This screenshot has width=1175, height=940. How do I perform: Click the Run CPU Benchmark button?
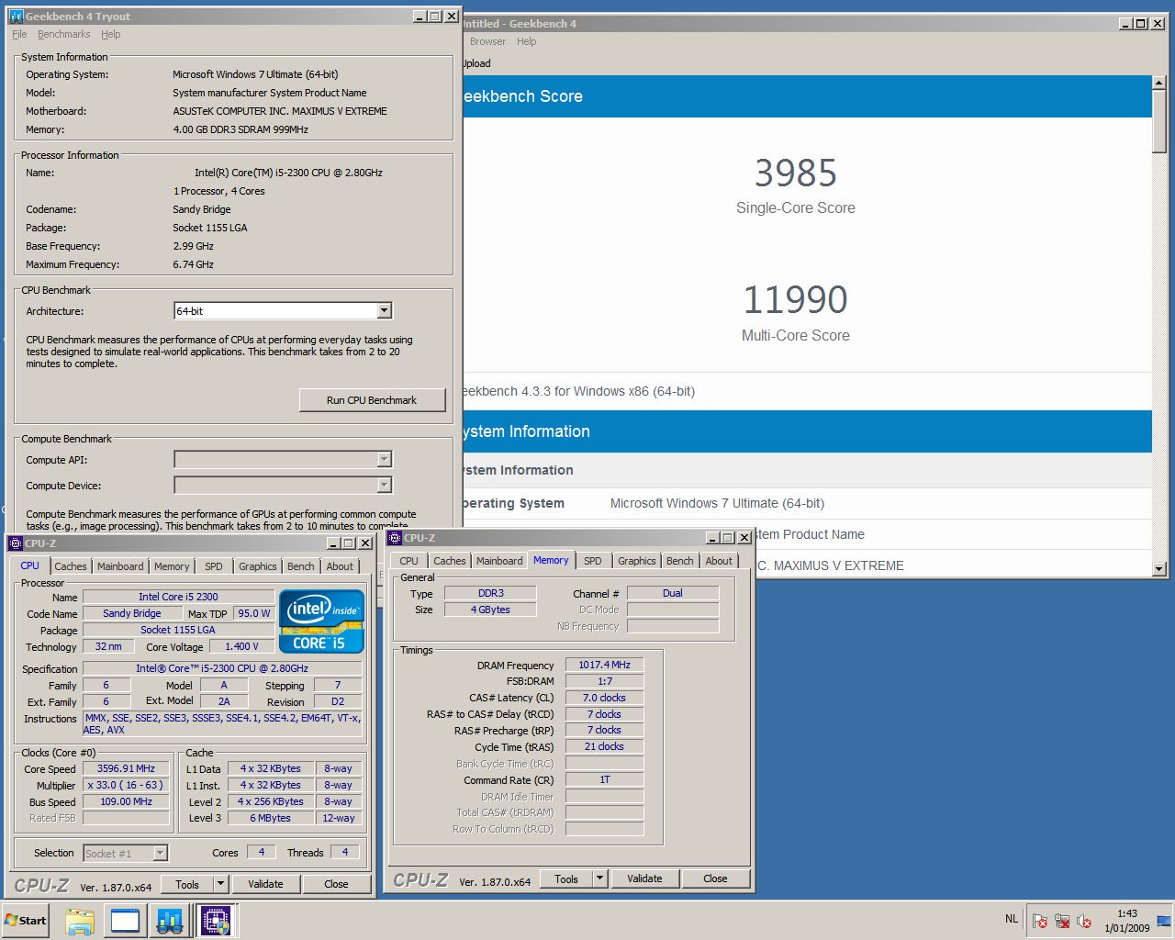point(372,400)
